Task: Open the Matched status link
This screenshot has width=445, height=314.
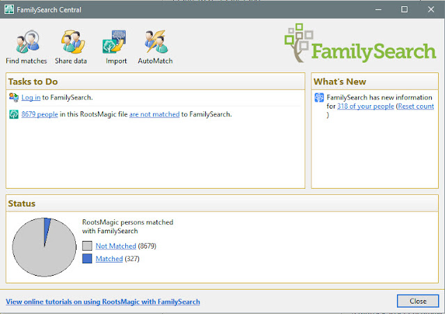Action: [x=109, y=259]
